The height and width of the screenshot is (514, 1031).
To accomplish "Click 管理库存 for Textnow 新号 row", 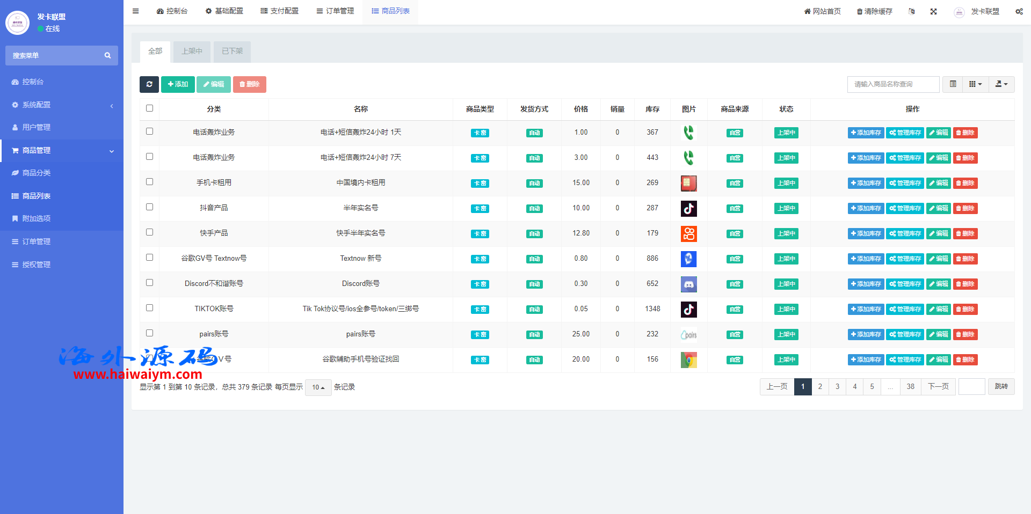I will [905, 259].
